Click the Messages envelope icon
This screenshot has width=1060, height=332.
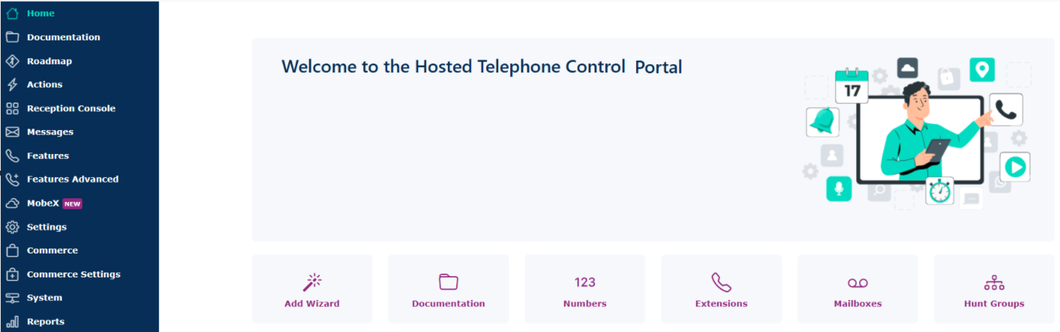pyautogui.click(x=12, y=132)
